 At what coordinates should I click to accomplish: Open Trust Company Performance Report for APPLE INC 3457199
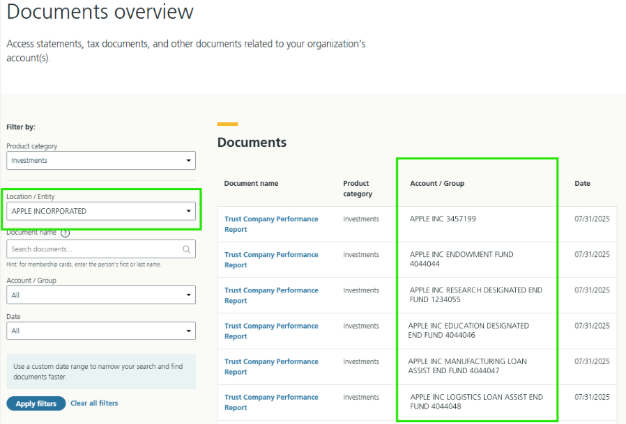pos(271,224)
